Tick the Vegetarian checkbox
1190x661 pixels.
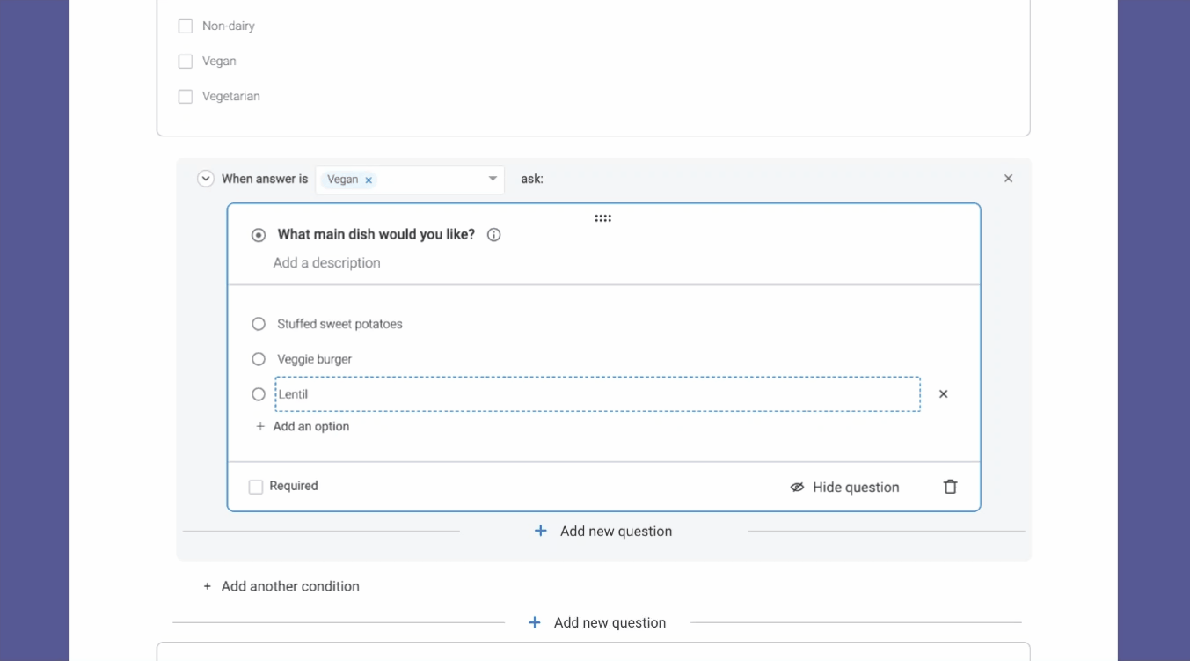point(186,97)
